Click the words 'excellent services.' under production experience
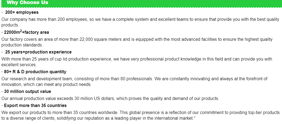 point(19,65)
